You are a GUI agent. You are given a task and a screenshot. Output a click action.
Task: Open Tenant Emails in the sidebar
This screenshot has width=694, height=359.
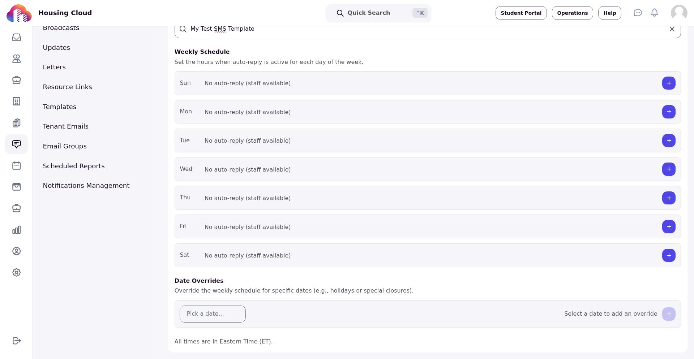65,126
